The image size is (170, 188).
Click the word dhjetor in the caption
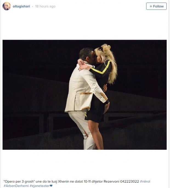(97, 181)
